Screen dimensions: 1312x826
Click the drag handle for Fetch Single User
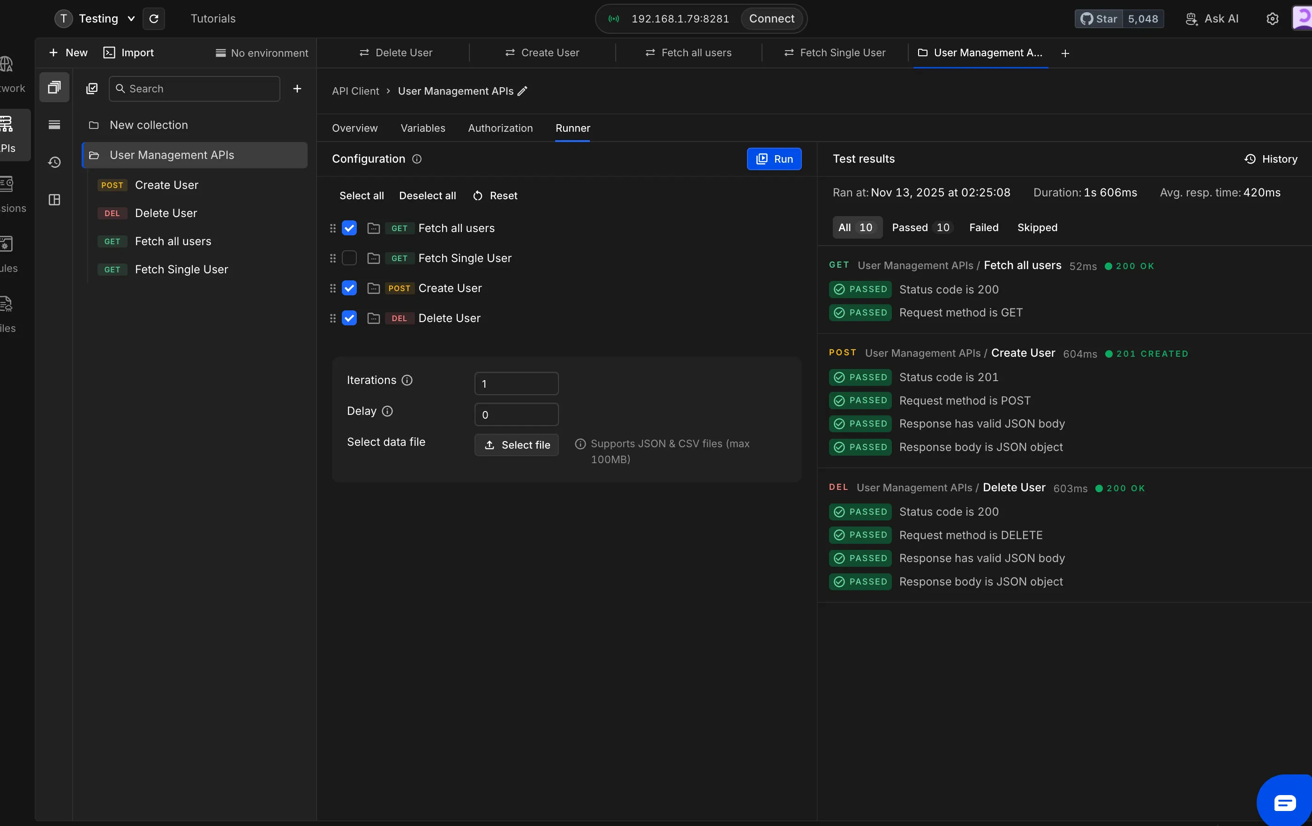tap(333, 258)
